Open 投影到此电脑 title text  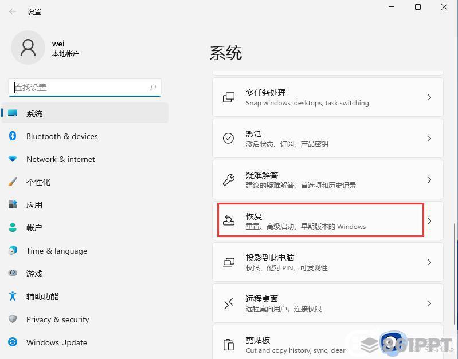click(x=270, y=258)
